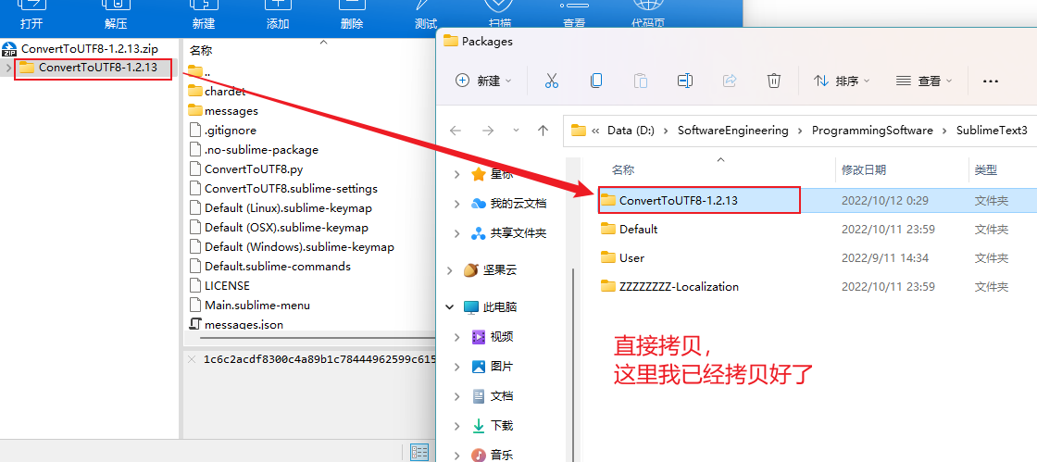
Task: Select 图片 in Explorer sidebar
Action: coord(501,366)
